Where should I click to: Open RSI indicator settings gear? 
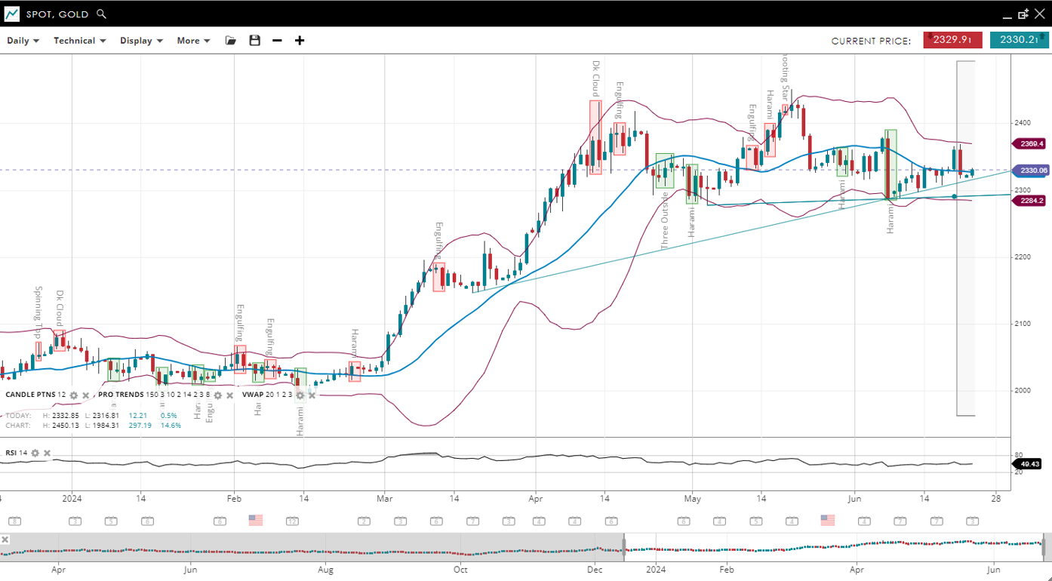pyautogui.click(x=35, y=453)
